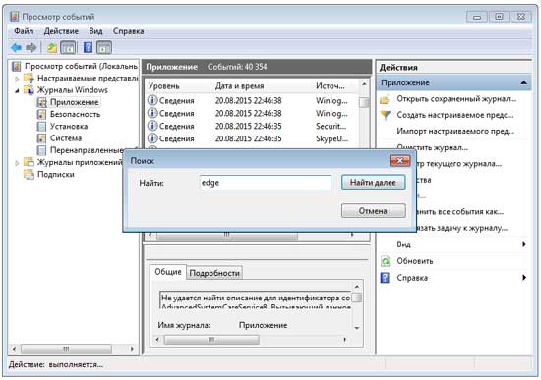
Task: Click Обновить in actions pane
Action: click(x=415, y=261)
